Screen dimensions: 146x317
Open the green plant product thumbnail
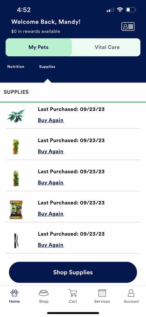click(16, 116)
